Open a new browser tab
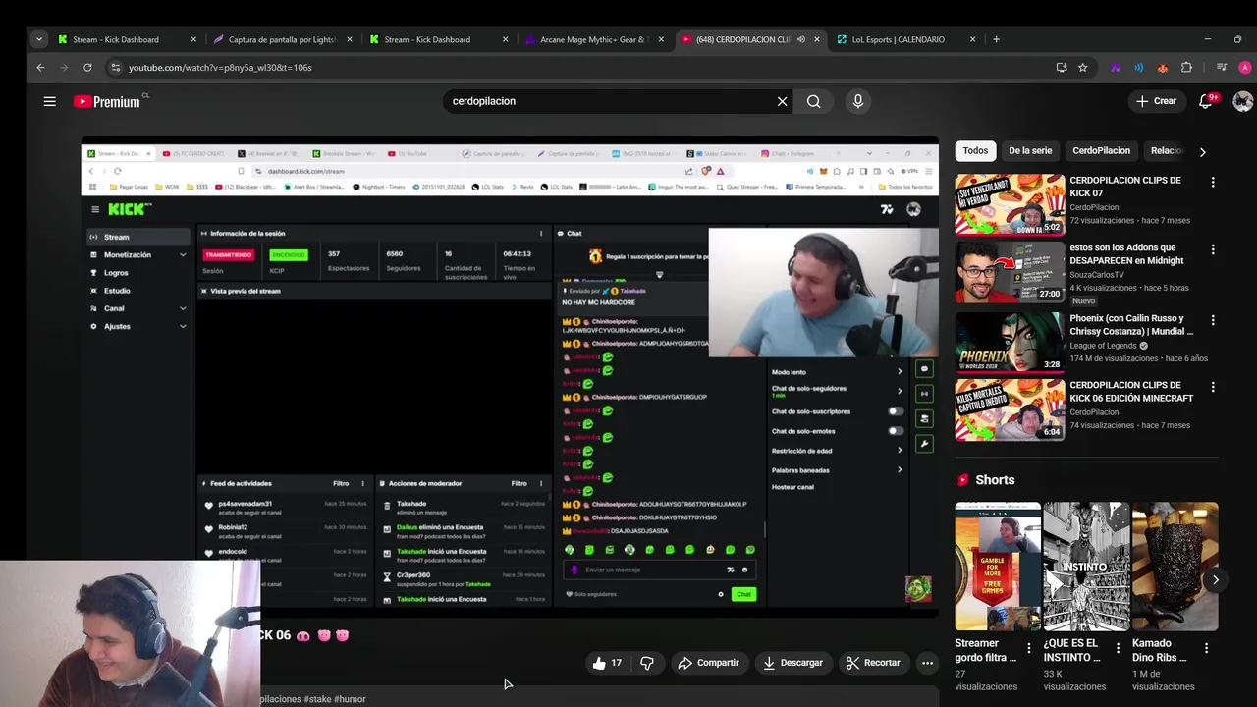Image resolution: width=1257 pixels, height=707 pixels. pos(996,39)
